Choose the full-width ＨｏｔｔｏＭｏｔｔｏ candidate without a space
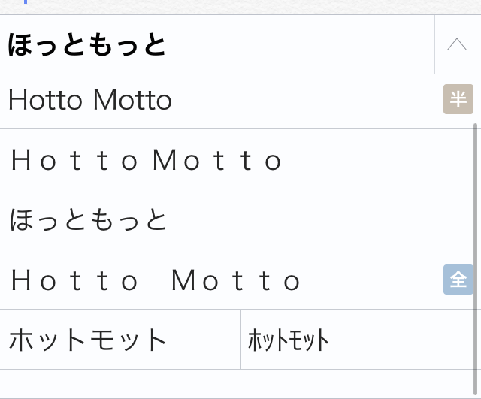 coord(146,159)
